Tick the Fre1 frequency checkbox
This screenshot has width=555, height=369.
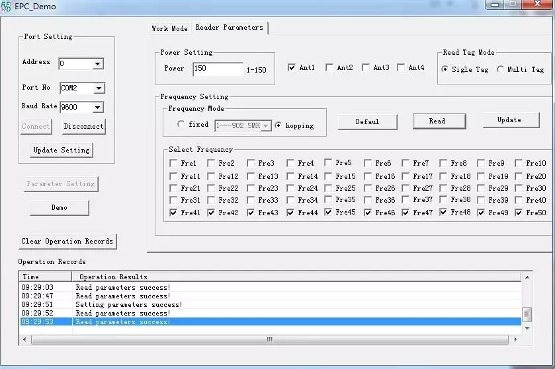(173, 163)
